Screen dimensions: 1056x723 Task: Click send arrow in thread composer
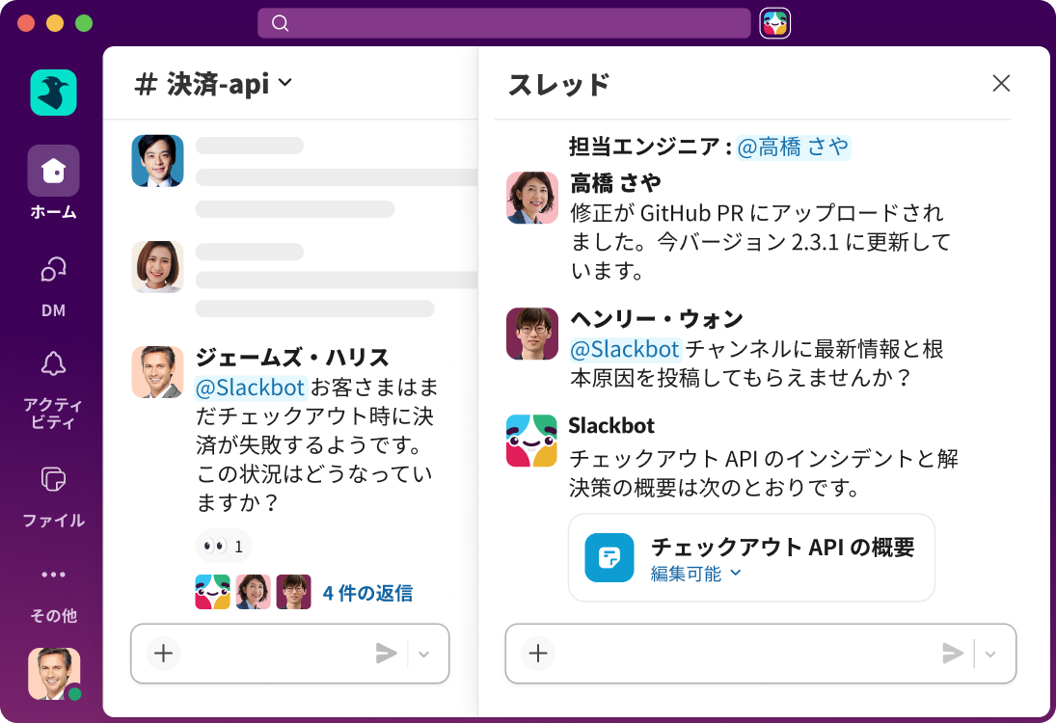pyautogui.click(x=952, y=653)
